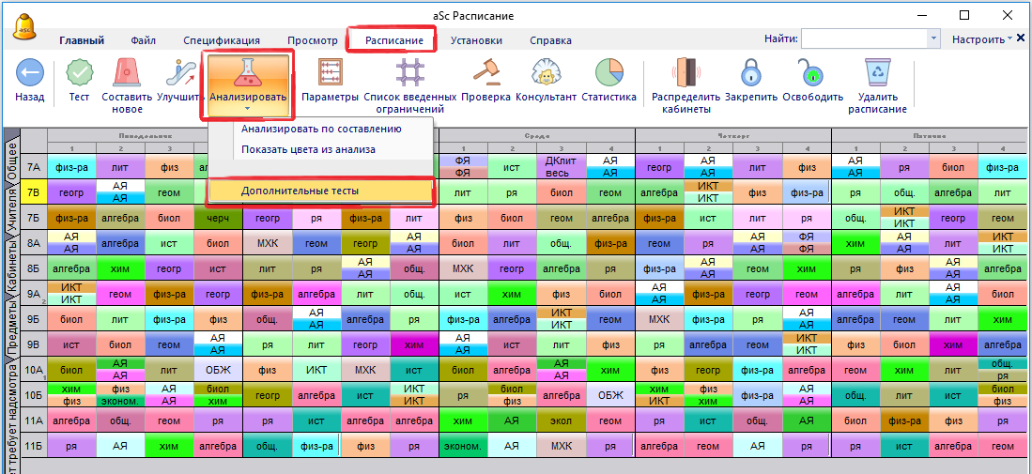Click Составить новое siren icon
The width and height of the screenshot is (1032, 474).
[x=127, y=73]
